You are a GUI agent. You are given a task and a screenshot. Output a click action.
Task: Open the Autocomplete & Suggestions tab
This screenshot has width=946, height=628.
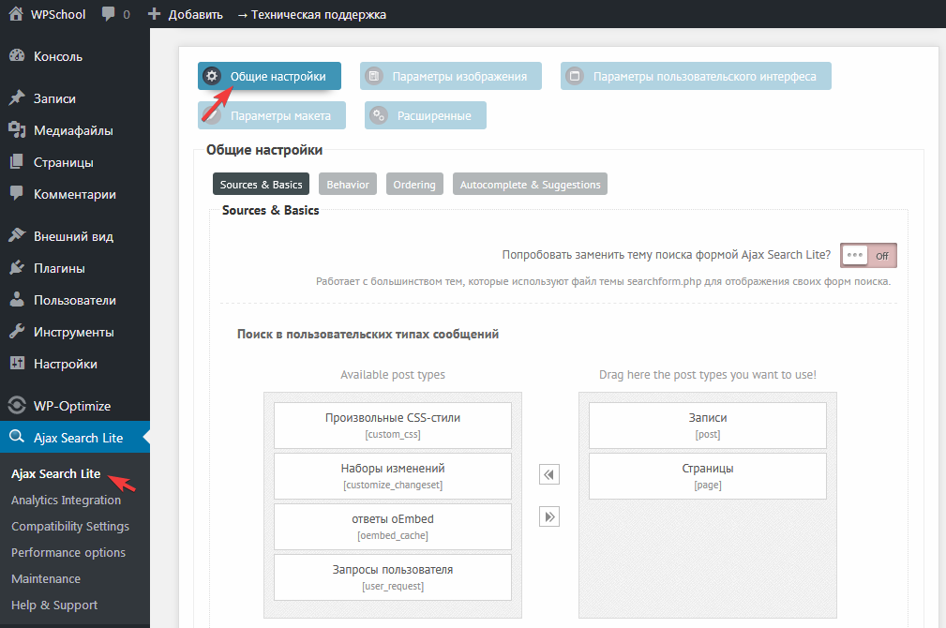pyautogui.click(x=530, y=185)
